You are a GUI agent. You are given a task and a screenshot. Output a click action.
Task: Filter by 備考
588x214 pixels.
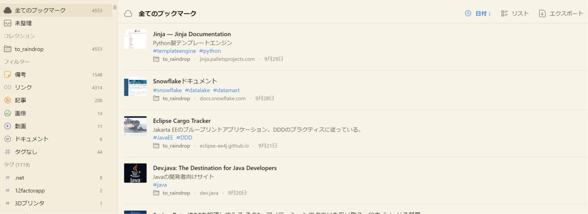coord(56,74)
